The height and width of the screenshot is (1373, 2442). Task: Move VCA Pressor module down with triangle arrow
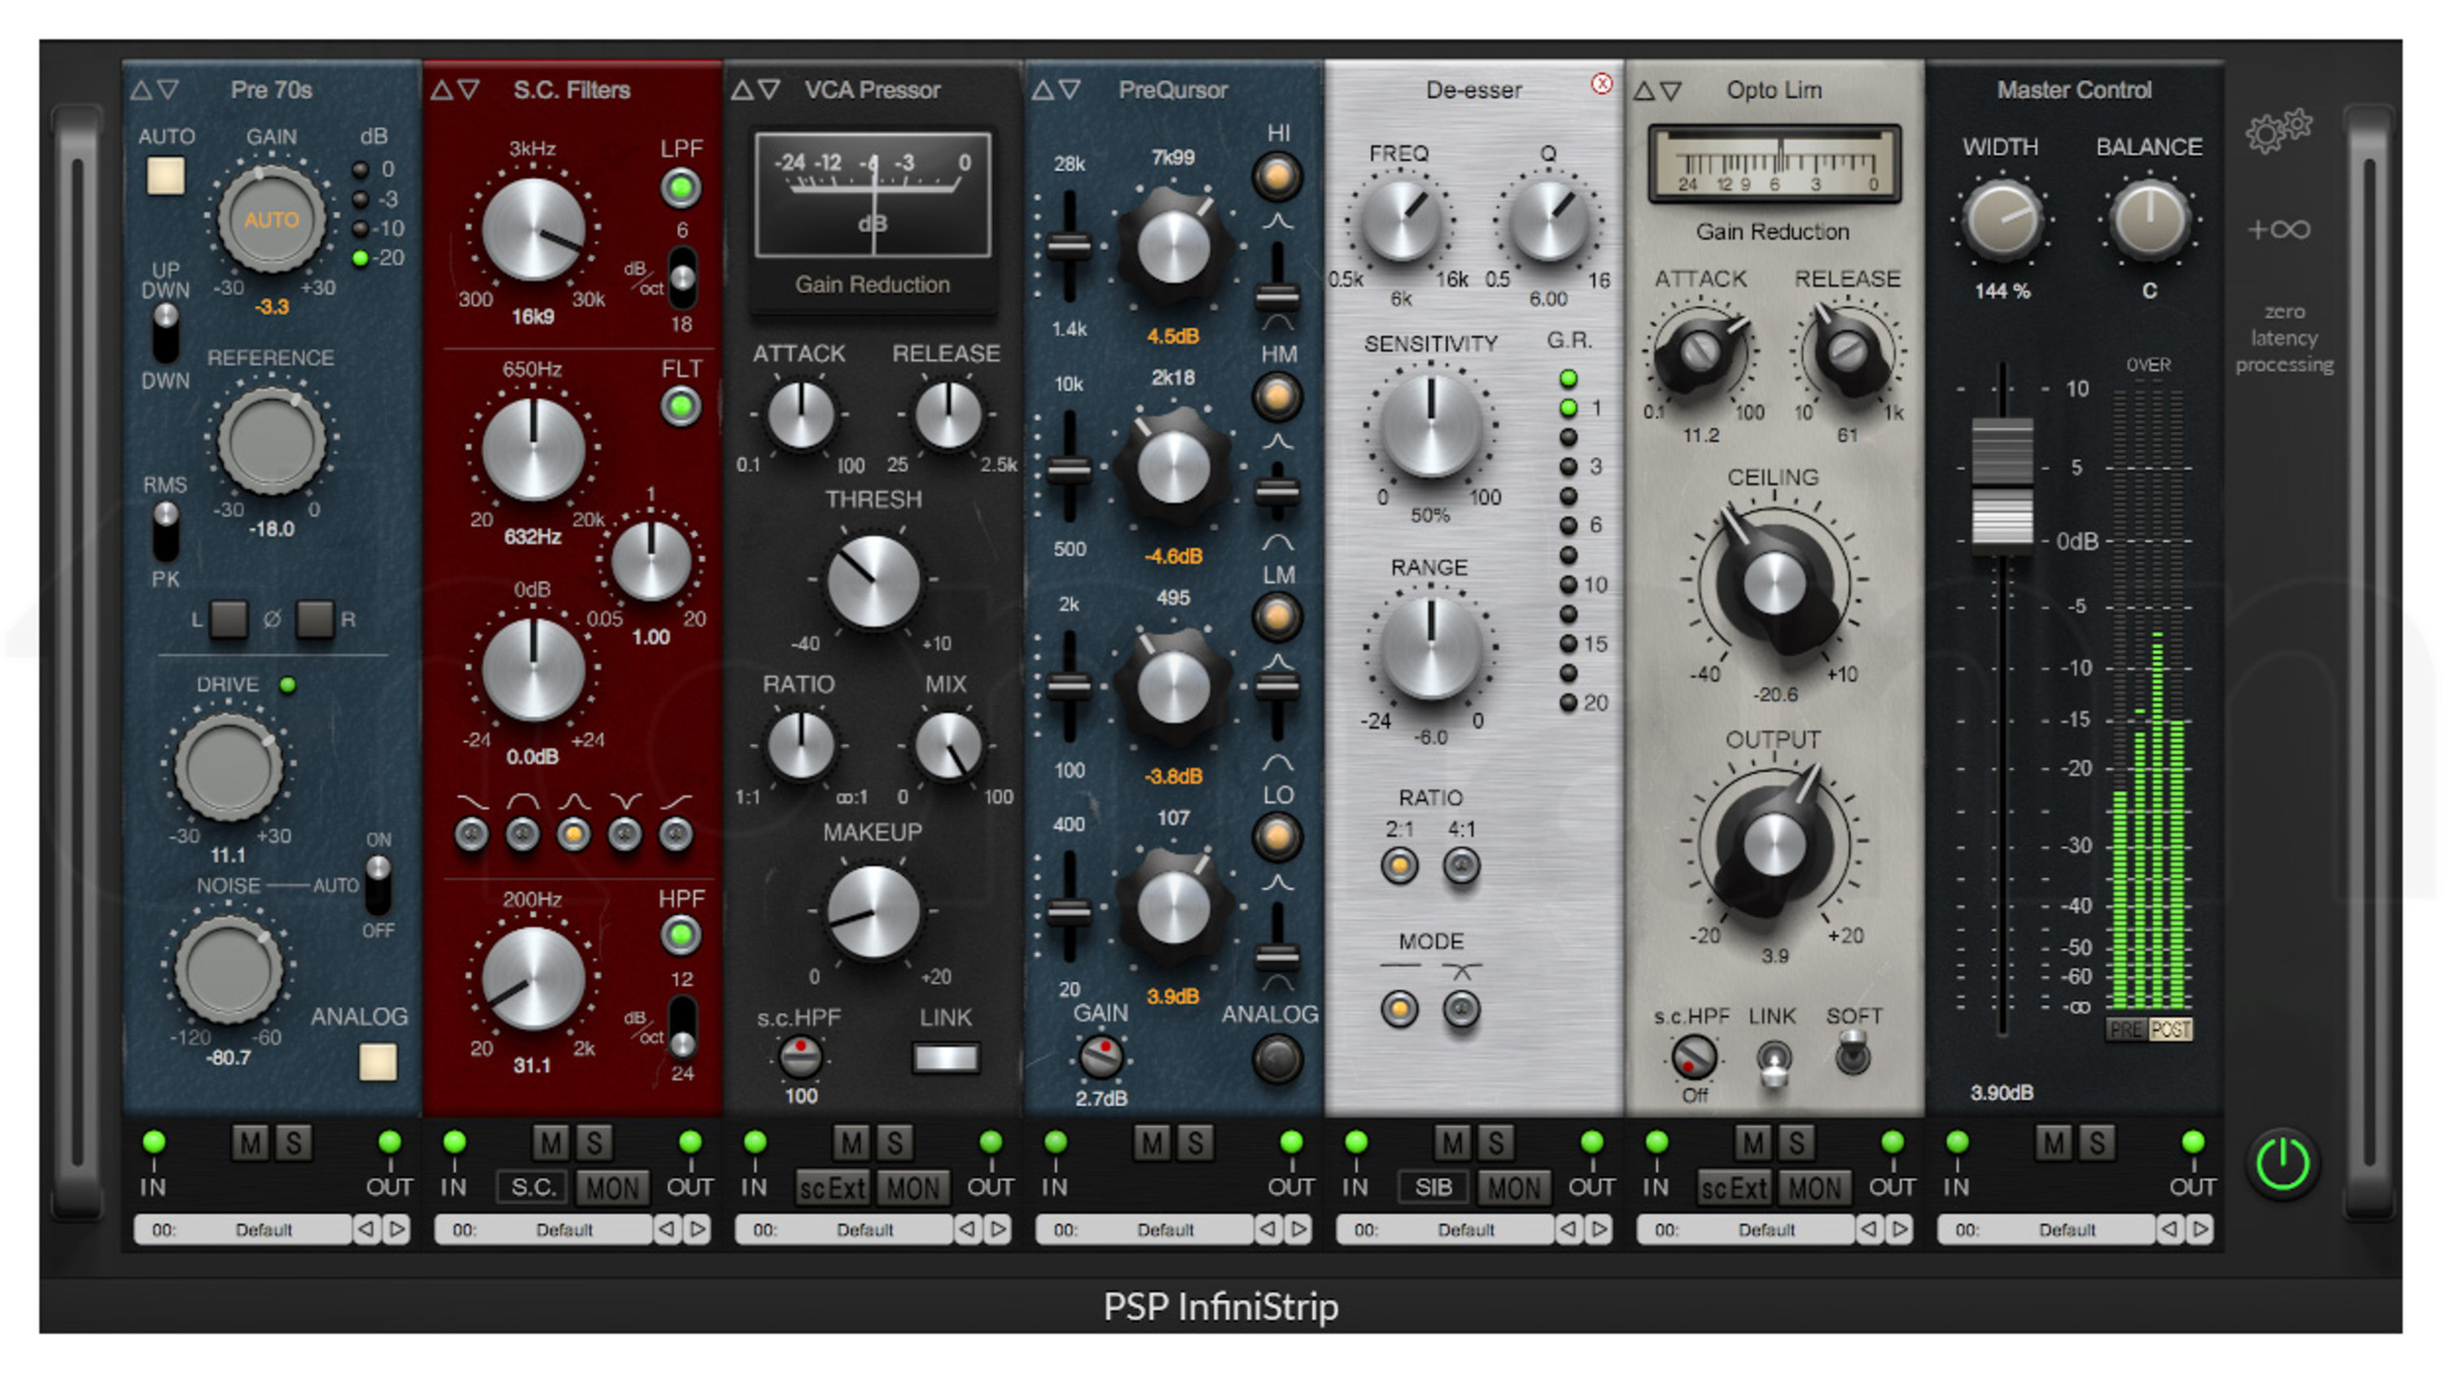tap(770, 90)
